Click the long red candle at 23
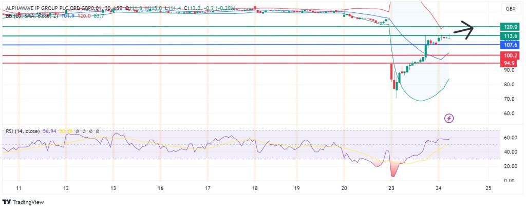The width and height of the screenshot is (526, 208). click(391, 72)
